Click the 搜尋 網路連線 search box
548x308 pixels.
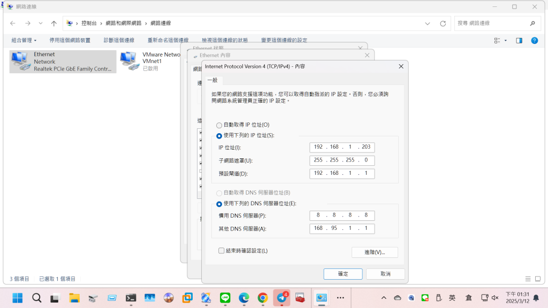[491, 24]
